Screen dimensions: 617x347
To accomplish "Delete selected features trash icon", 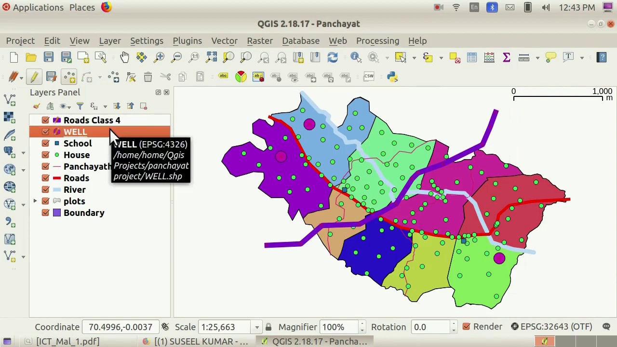I will point(148,77).
